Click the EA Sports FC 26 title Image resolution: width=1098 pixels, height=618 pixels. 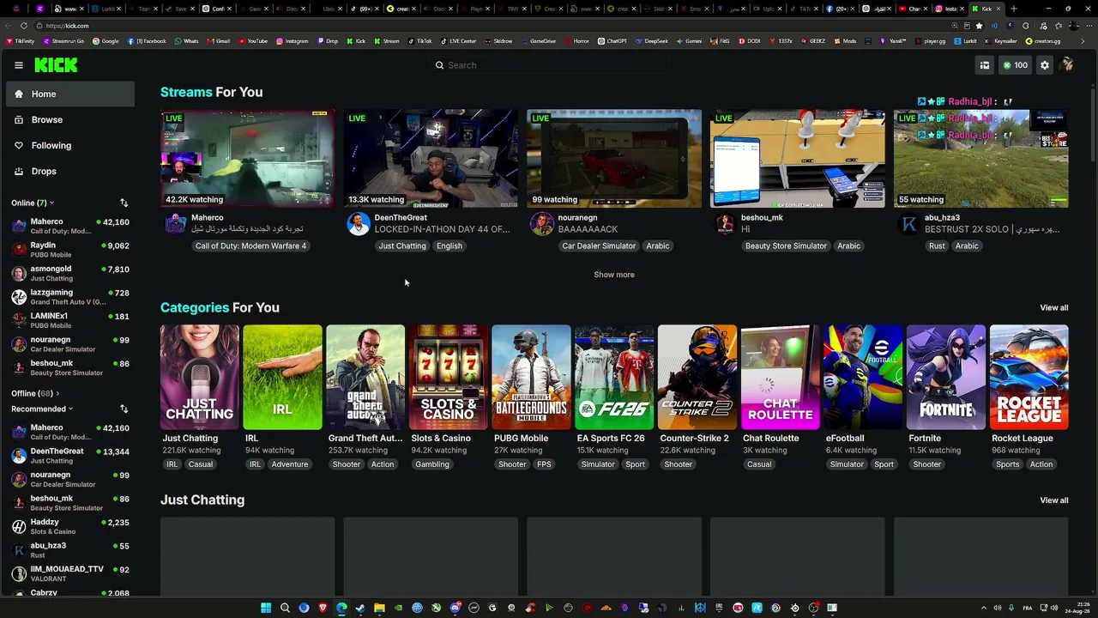coord(611,439)
